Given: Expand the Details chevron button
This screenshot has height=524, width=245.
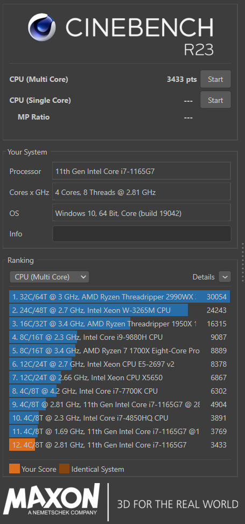Looking at the screenshot, I should (x=225, y=277).
